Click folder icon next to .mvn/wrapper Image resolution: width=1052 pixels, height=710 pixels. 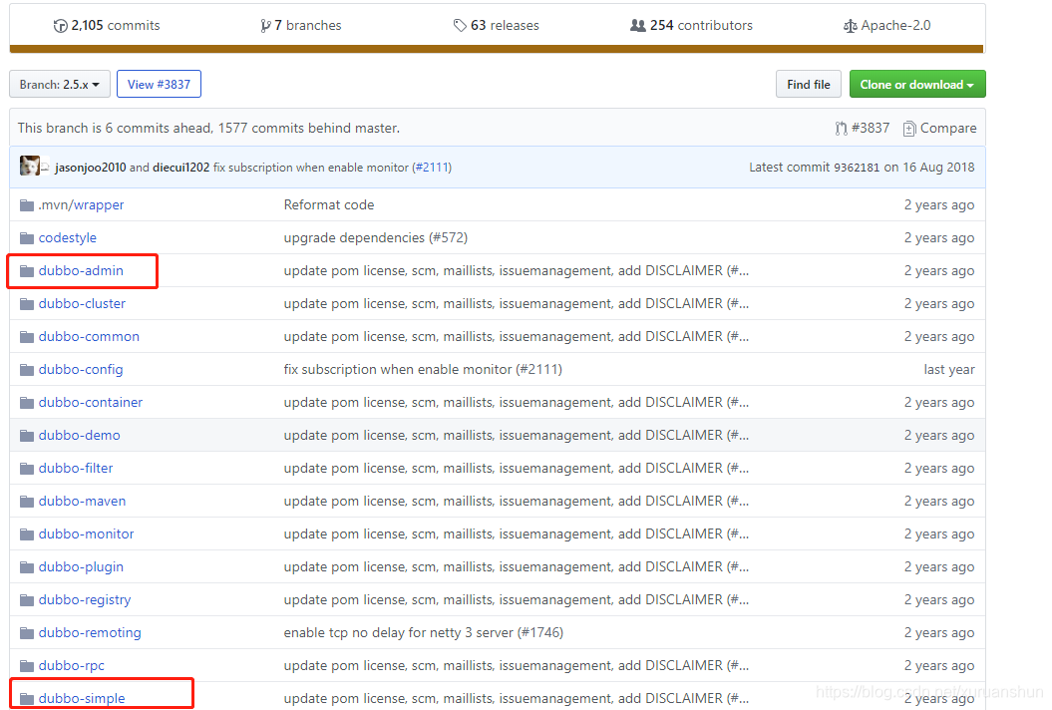tap(27, 204)
